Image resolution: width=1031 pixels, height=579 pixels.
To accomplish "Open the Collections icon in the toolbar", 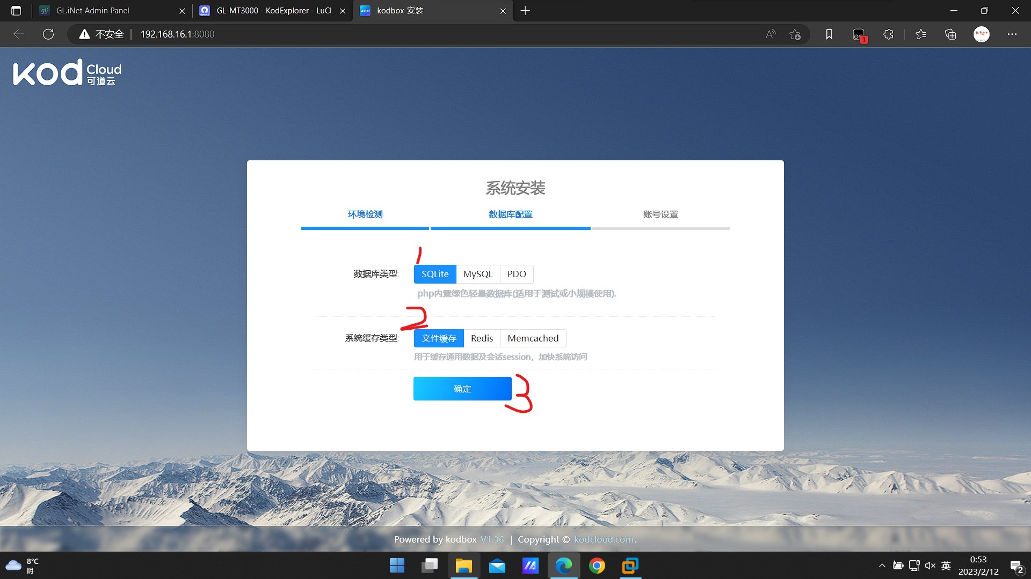I will coord(950,34).
